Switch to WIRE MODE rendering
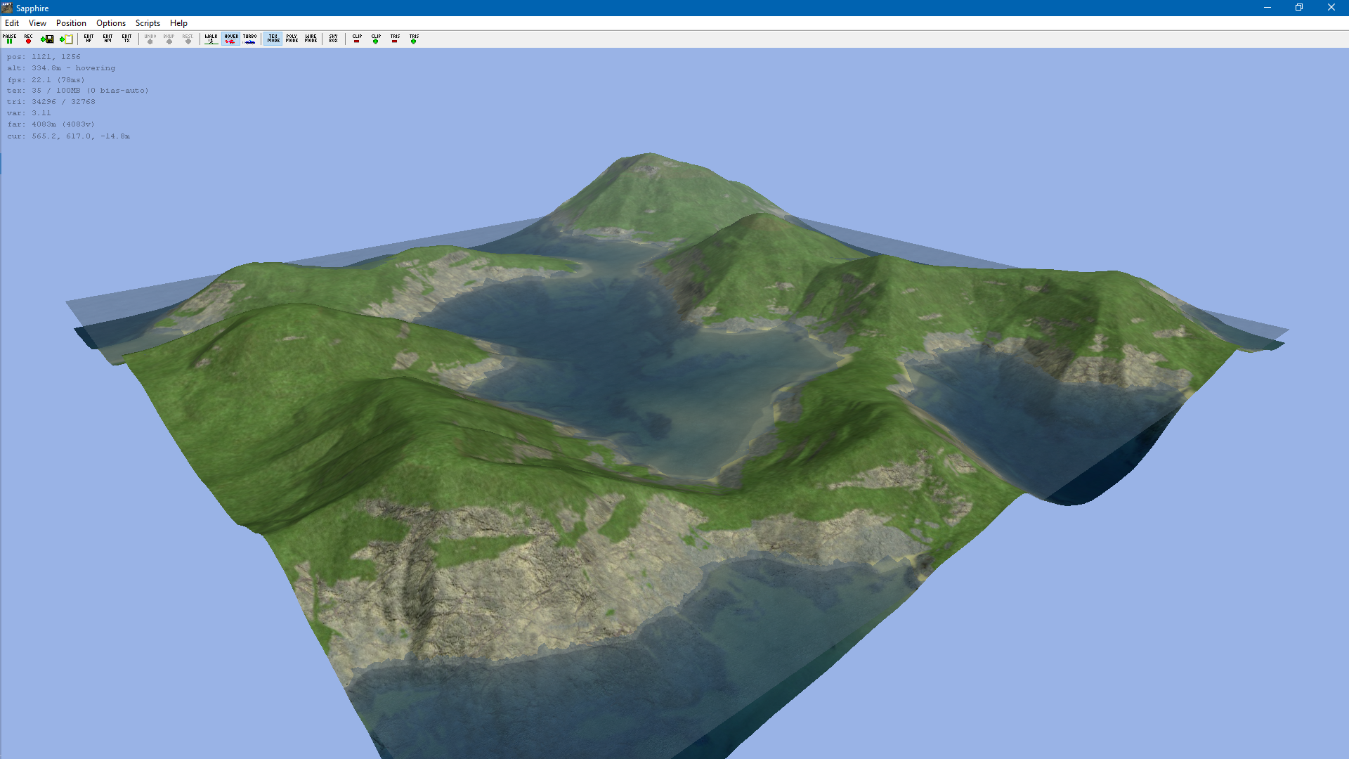This screenshot has width=1349, height=759. pos(311,39)
